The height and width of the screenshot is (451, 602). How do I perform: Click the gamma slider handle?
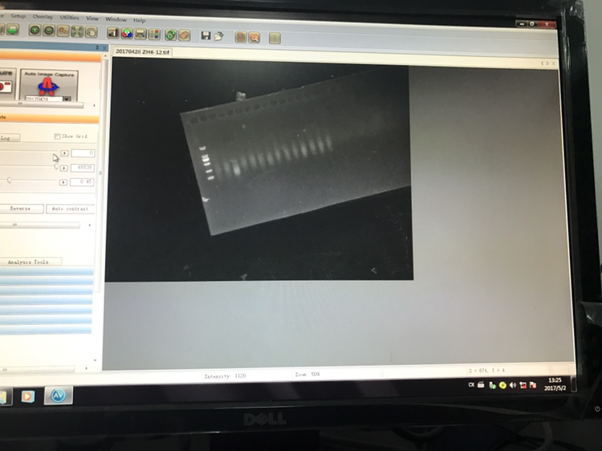[9, 180]
